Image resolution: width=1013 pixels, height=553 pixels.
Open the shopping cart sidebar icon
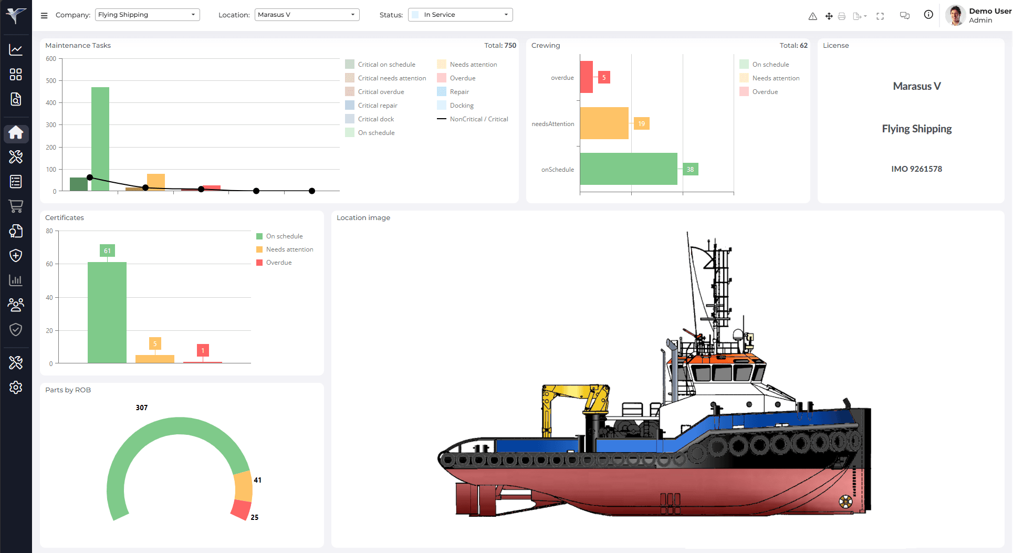coord(16,206)
